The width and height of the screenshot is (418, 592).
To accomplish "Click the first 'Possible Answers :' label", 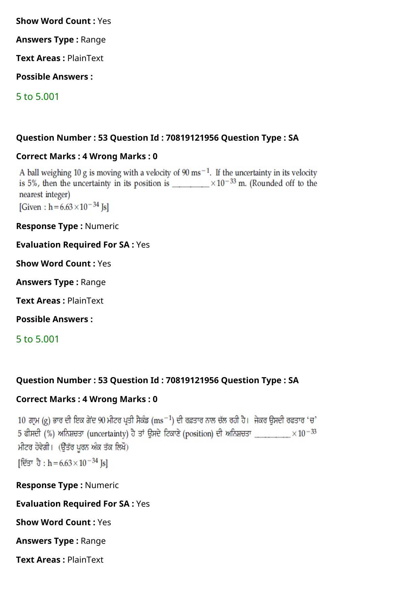I will point(54,77).
